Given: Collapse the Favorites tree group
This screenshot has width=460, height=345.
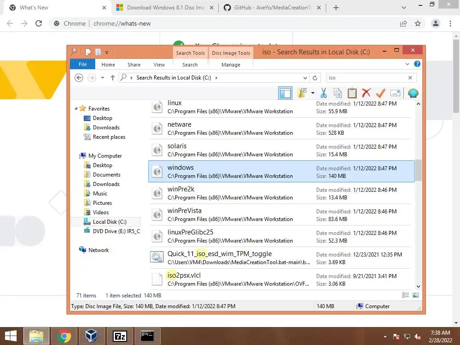Looking at the screenshot, I should [x=76, y=109].
